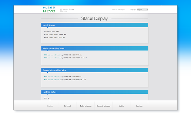191x115 pixels.
Task: Click the Mainstream Live View section header
Action: pos(95,48)
